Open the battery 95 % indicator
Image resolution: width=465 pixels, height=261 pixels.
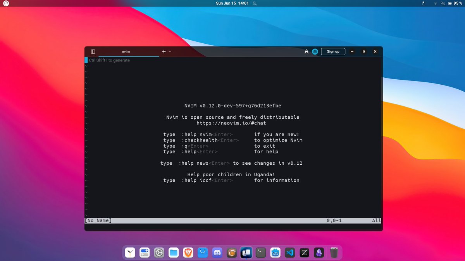(x=455, y=3)
